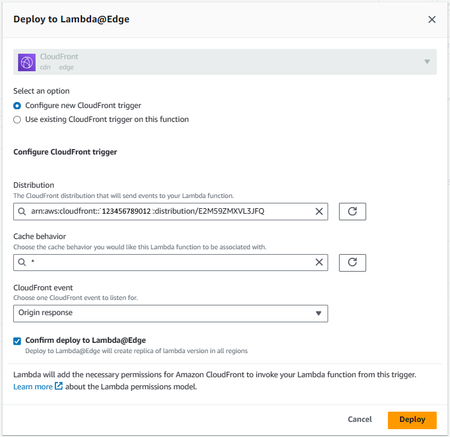The width and height of the screenshot is (450, 437).
Task: Open the external link icon beside Learn more
Action: [59, 386]
